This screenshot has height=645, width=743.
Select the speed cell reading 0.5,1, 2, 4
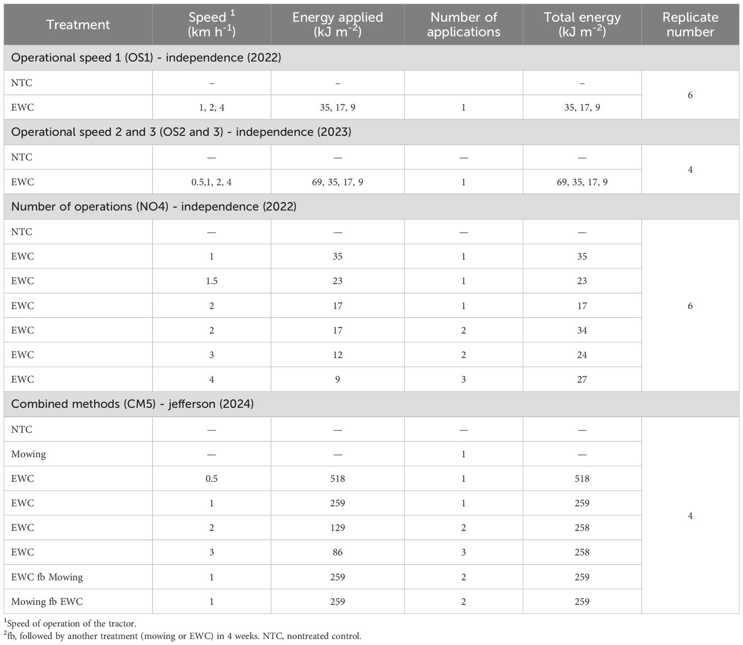coord(211,182)
